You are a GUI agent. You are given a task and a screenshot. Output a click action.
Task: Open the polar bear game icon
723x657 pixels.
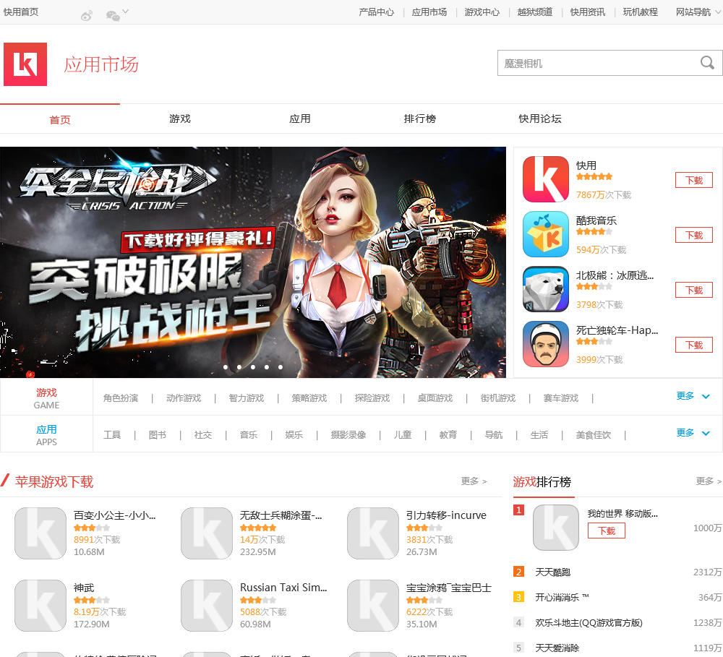(x=545, y=288)
